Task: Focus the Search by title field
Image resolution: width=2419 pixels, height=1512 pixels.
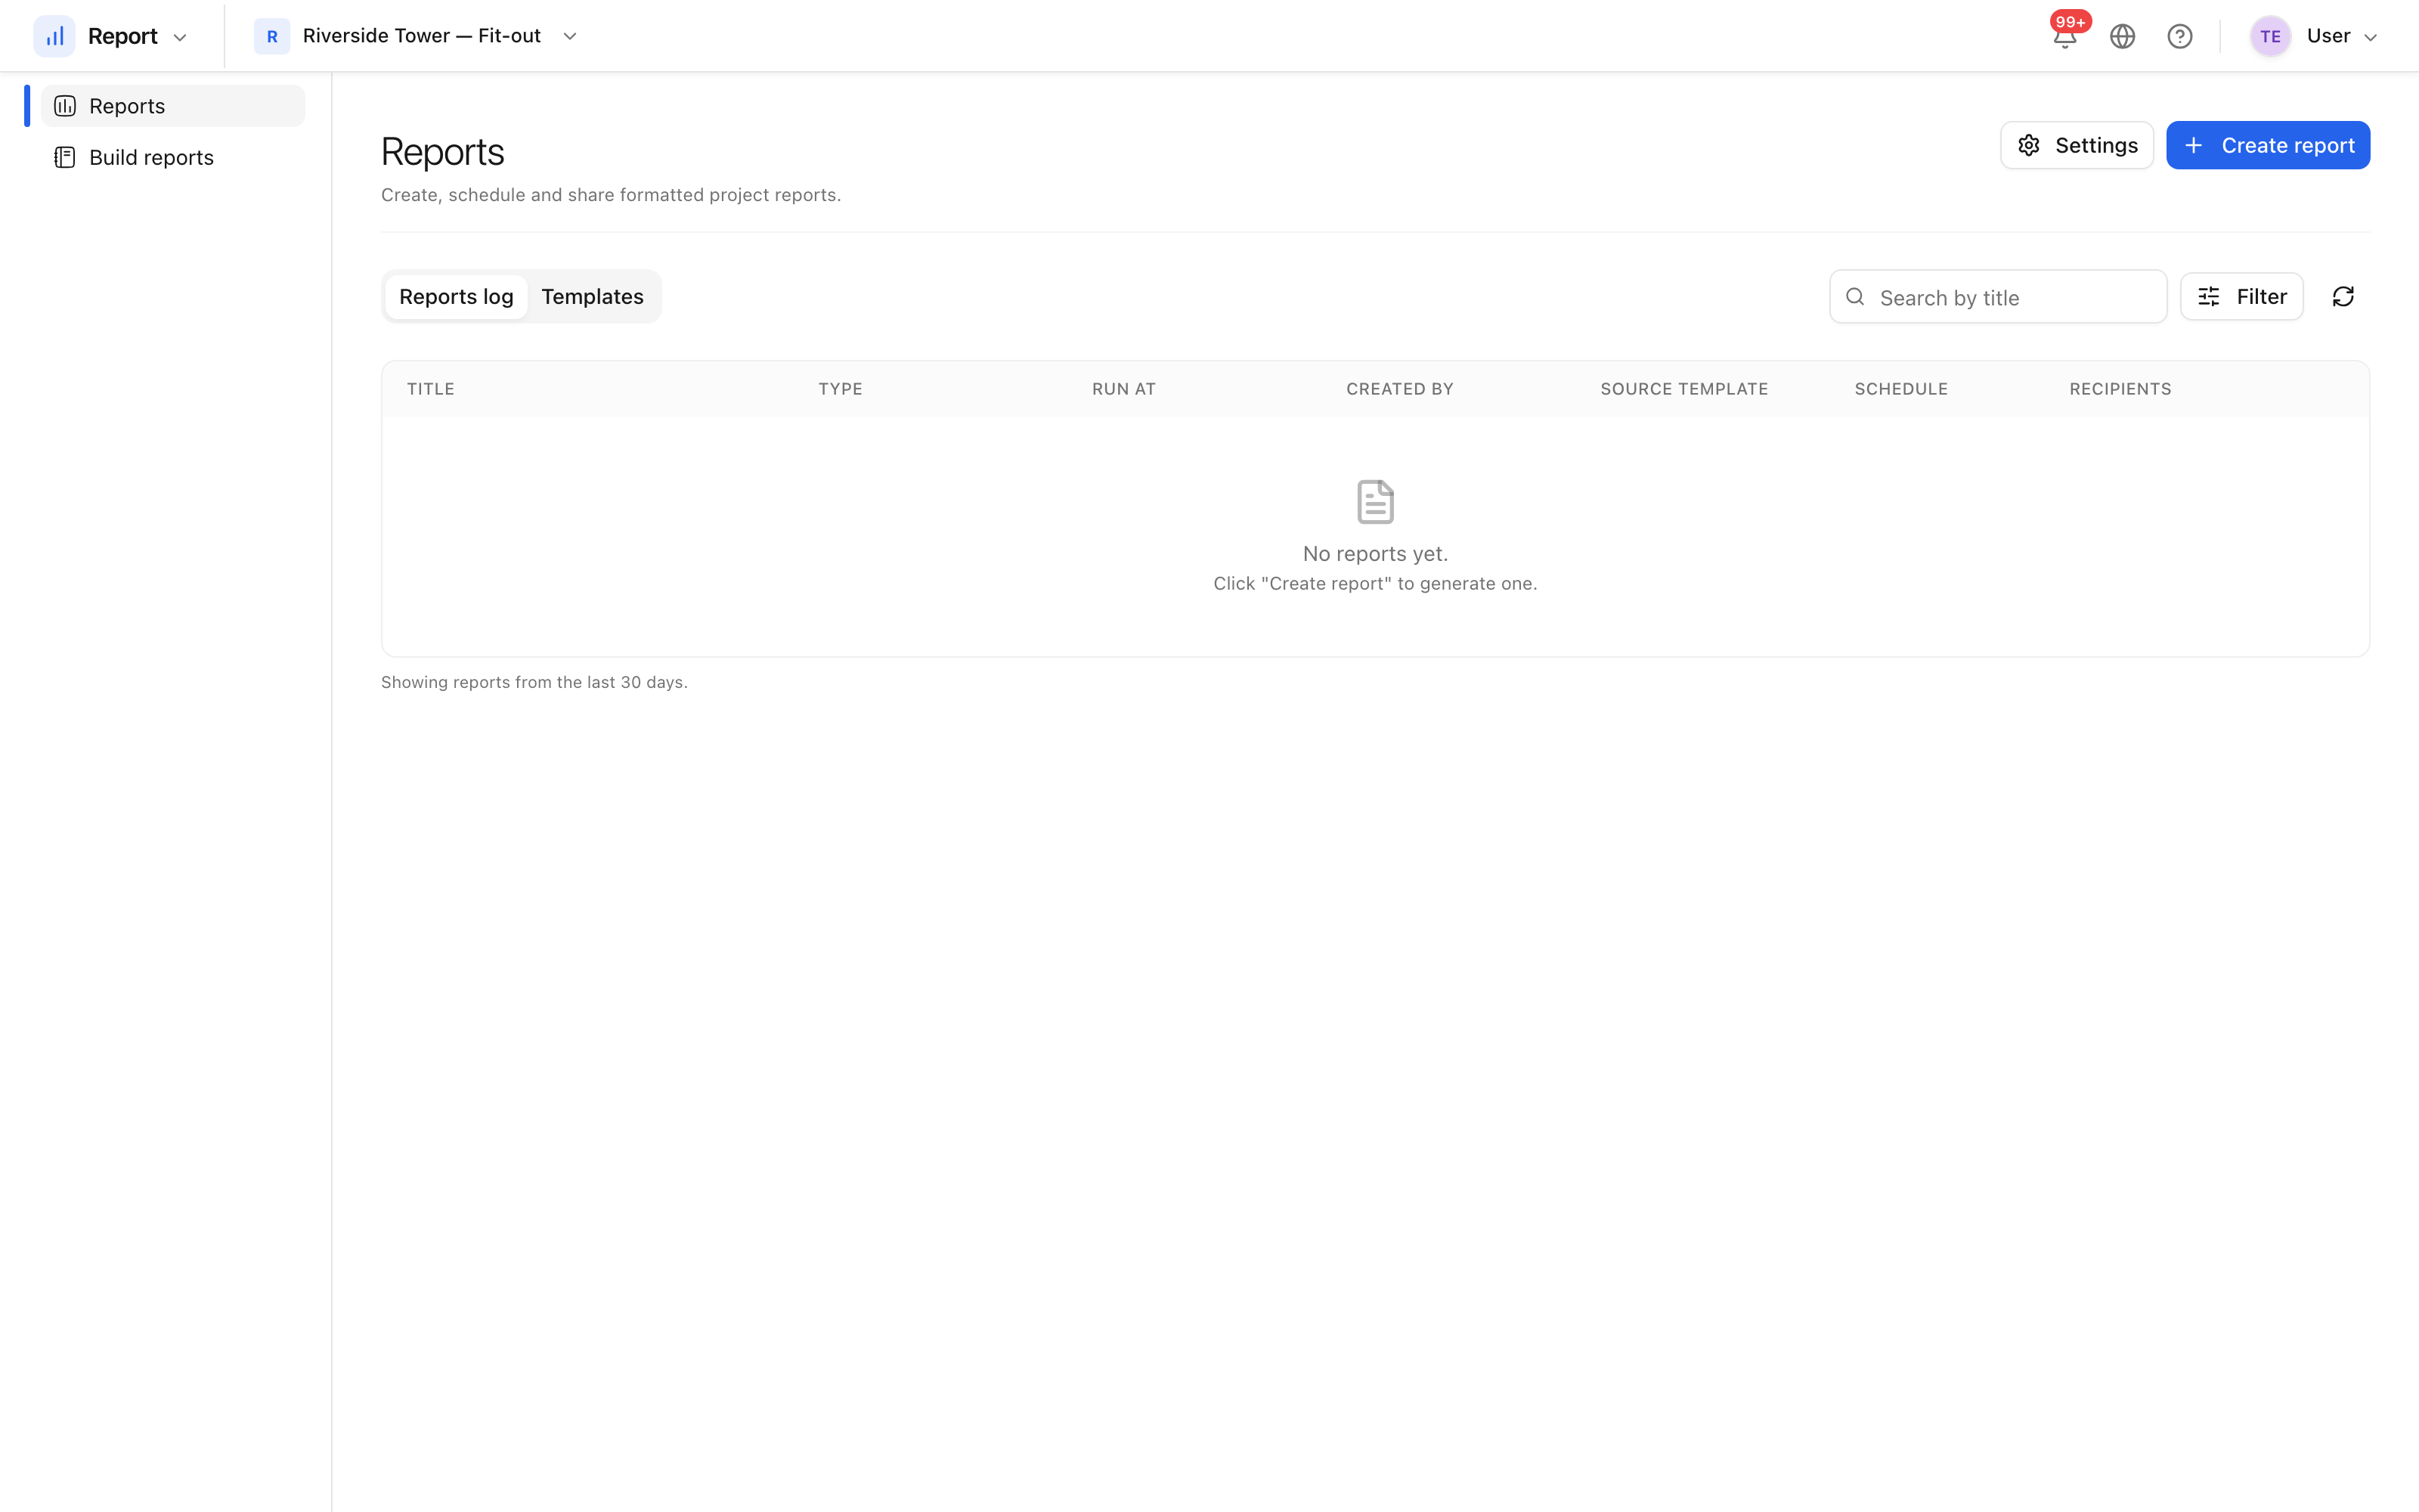Action: coord(1998,297)
